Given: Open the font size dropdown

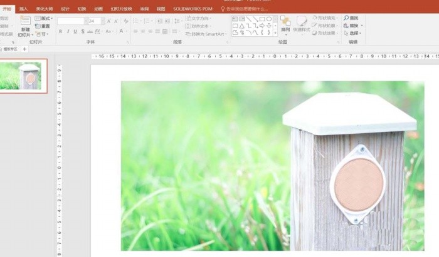Looking at the screenshot, I should point(103,21).
